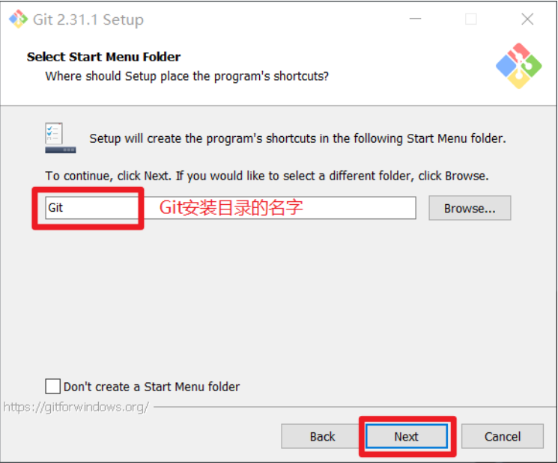Open the https://gitforwindows.org/ link
This screenshot has height=463, width=558.
tap(76, 407)
